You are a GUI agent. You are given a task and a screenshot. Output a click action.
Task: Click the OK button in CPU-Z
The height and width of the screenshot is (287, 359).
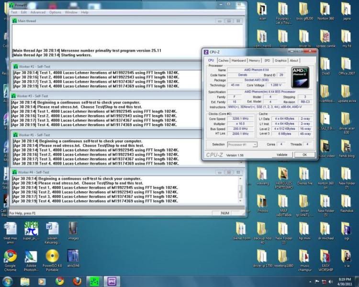click(x=304, y=155)
